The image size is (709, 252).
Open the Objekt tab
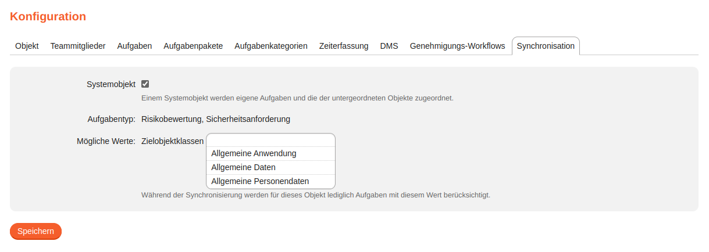(x=27, y=46)
